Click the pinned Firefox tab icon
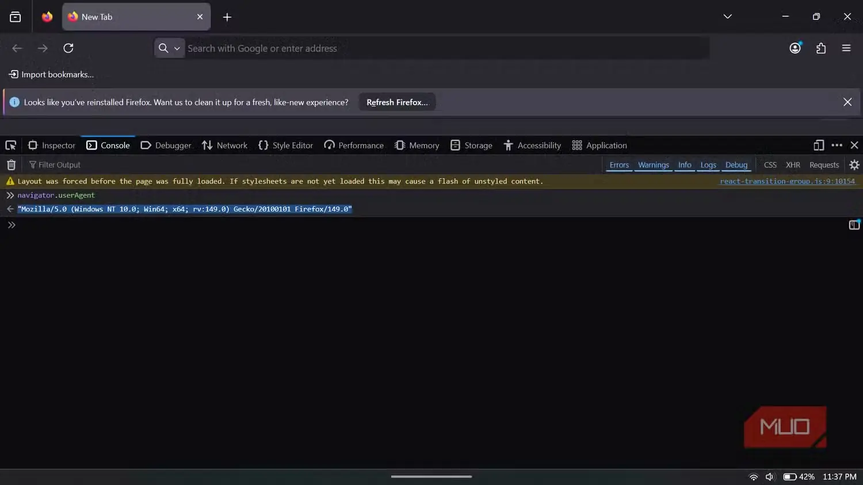The height and width of the screenshot is (485, 863). (x=47, y=17)
